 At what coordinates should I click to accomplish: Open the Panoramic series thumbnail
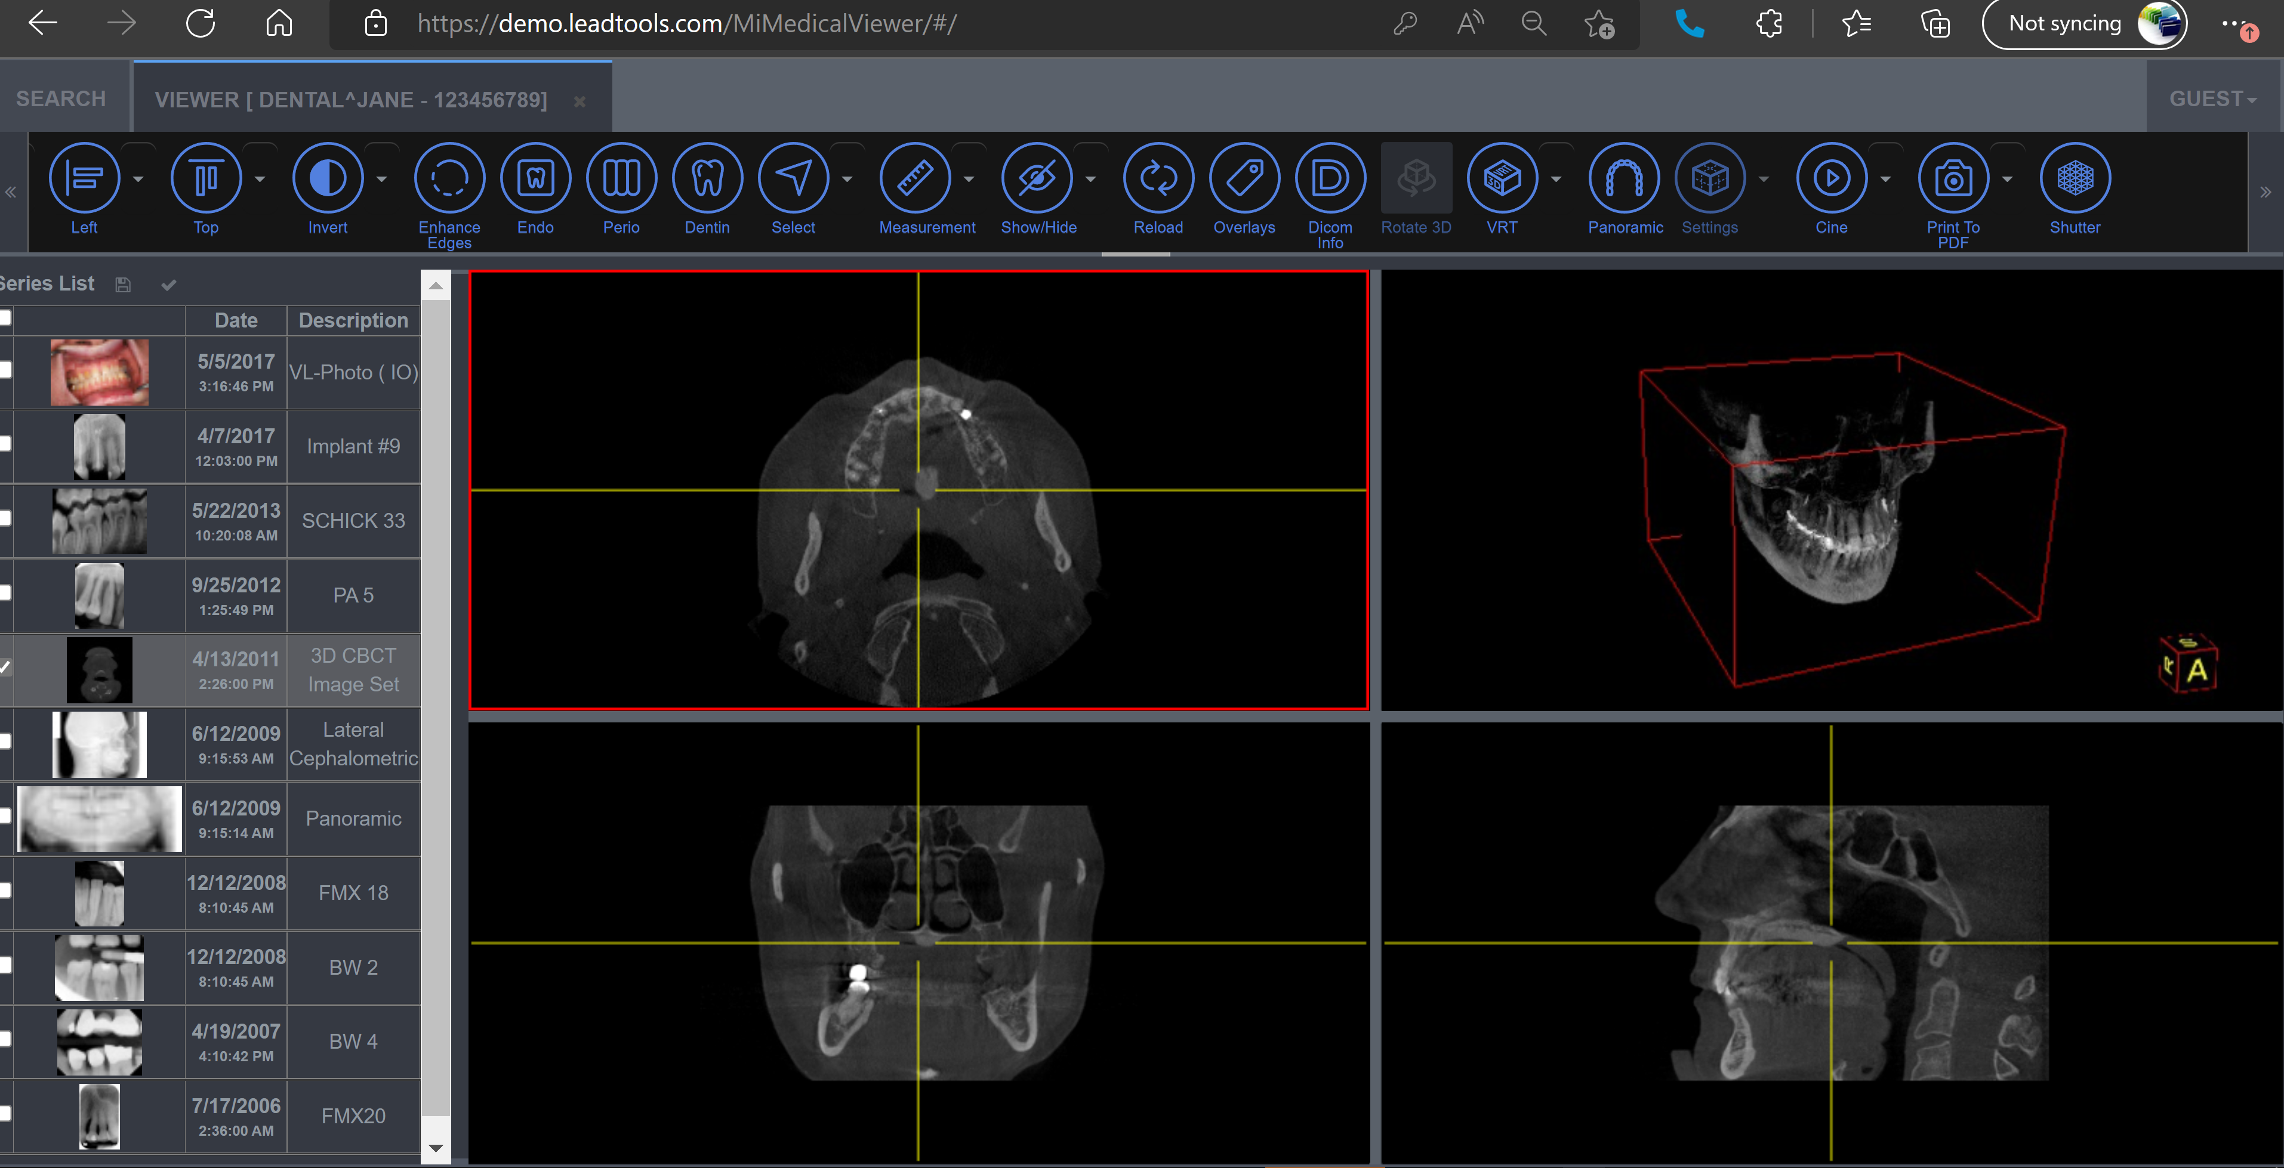(x=99, y=818)
